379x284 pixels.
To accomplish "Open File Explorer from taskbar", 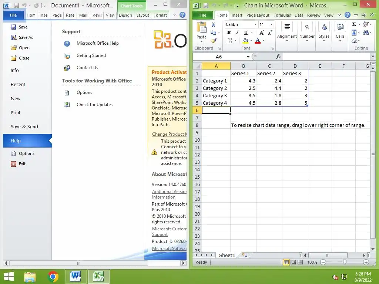I will pos(30,277).
